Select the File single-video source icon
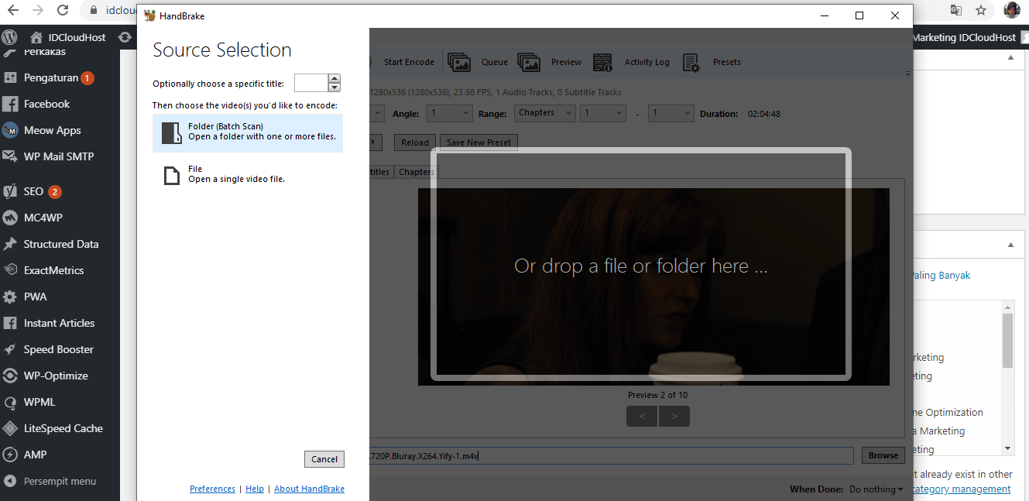 171,175
